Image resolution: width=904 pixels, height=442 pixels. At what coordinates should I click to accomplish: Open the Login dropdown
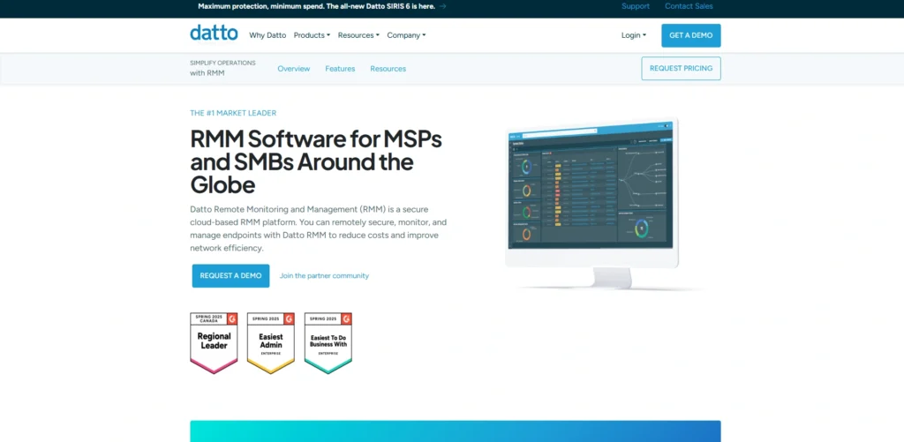[x=634, y=35]
